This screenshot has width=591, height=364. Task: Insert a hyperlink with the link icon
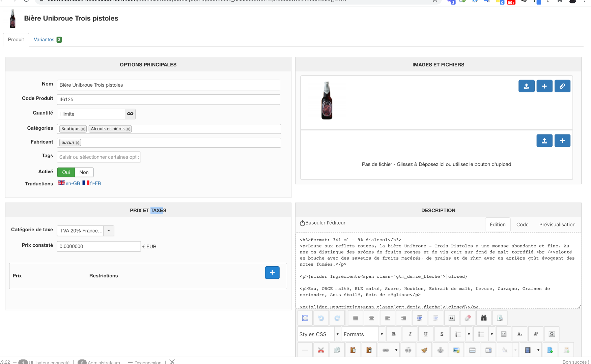tap(386, 350)
